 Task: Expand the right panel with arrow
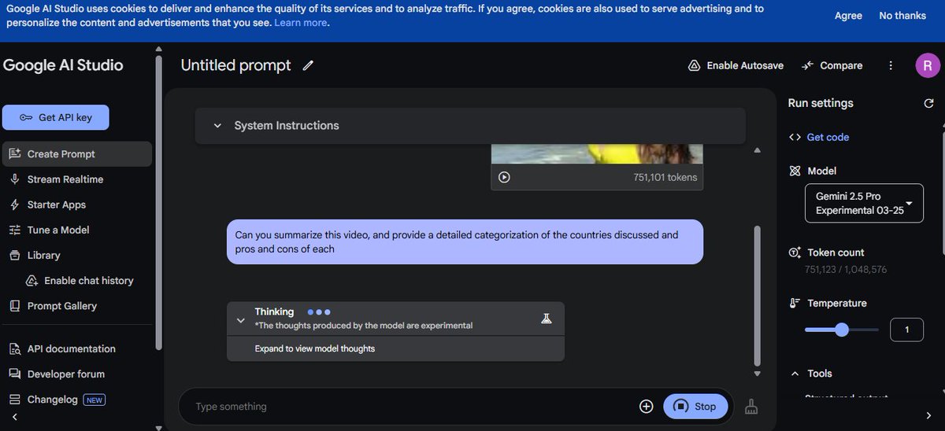[x=928, y=415]
